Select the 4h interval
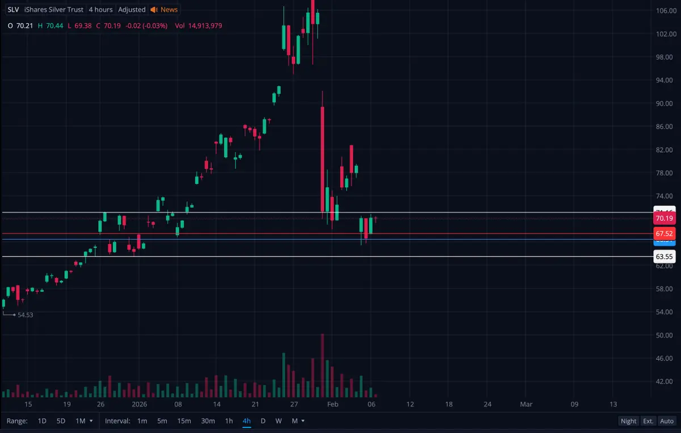 tap(246, 421)
